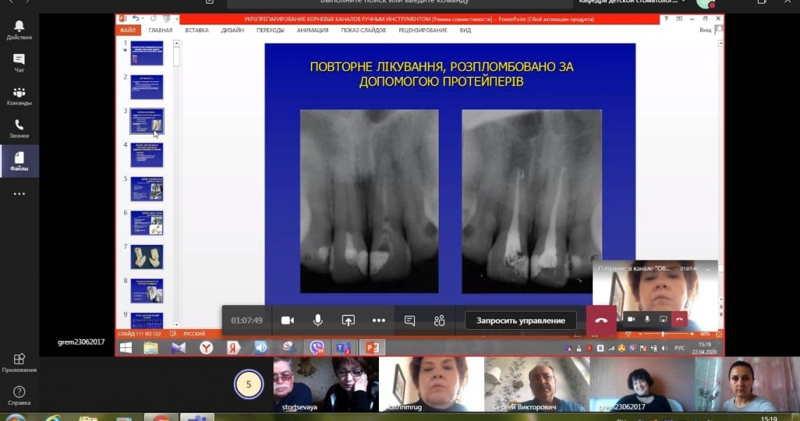Open Звонки (Calls) in sidebar
800x421 pixels.
(x=19, y=128)
